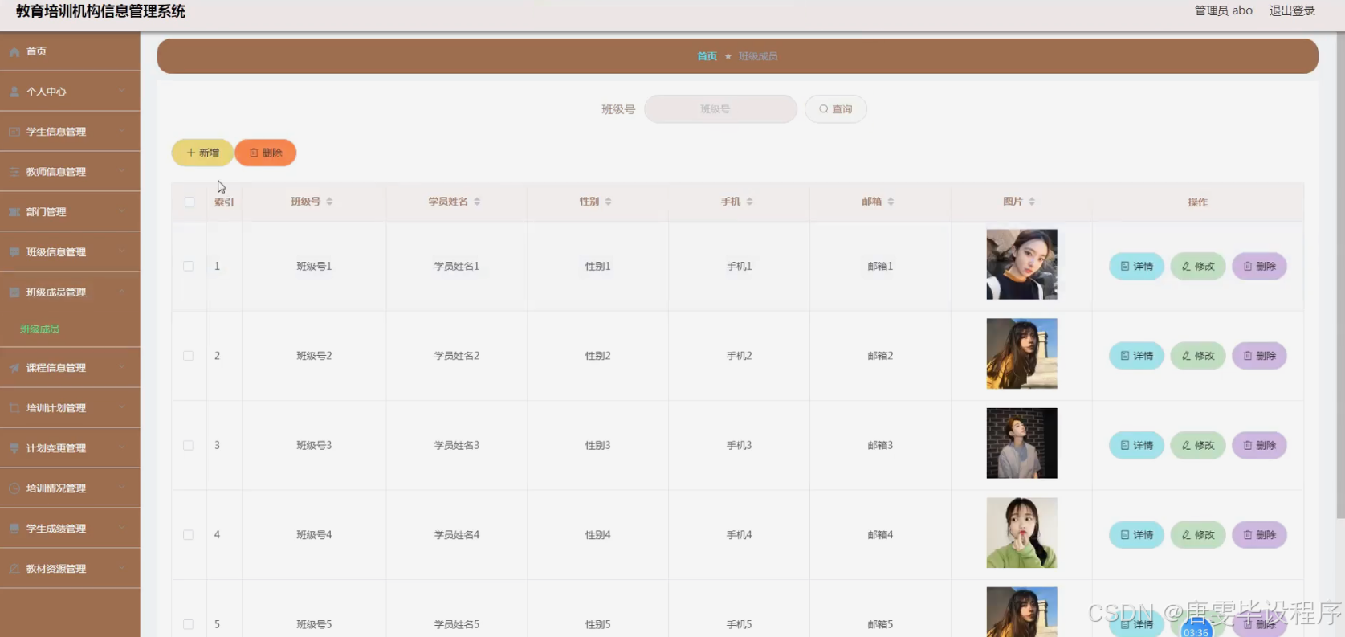Viewport: 1345px width, 637px height.
Task: Tick the checkbox for row 5
Action: (189, 624)
